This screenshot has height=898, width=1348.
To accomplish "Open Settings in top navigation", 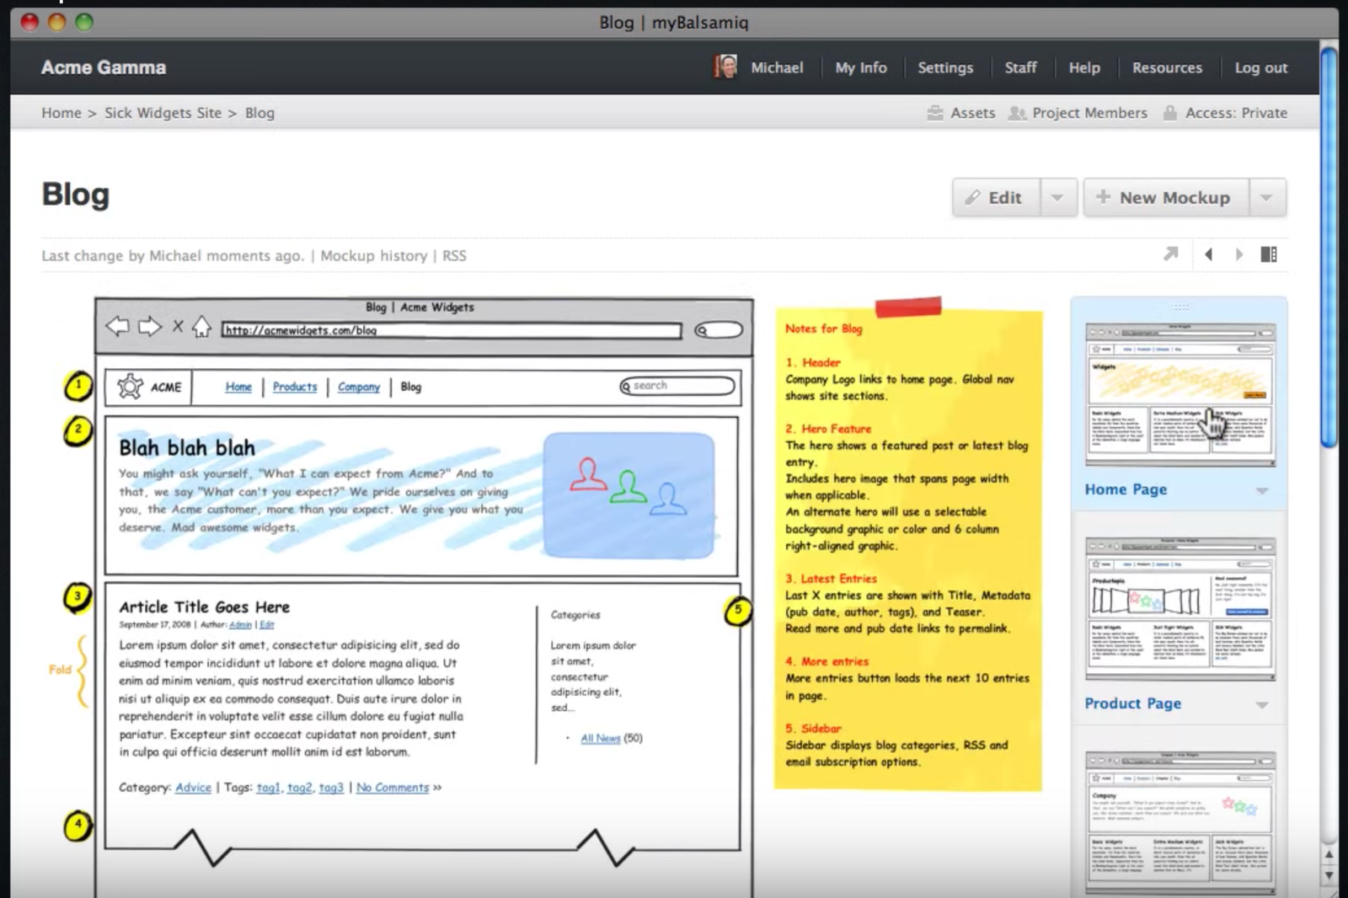I will (945, 67).
